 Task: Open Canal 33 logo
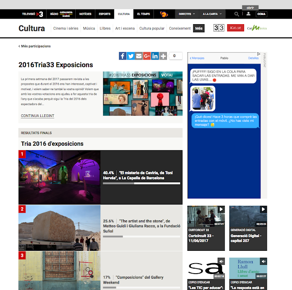click(x=219, y=28)
